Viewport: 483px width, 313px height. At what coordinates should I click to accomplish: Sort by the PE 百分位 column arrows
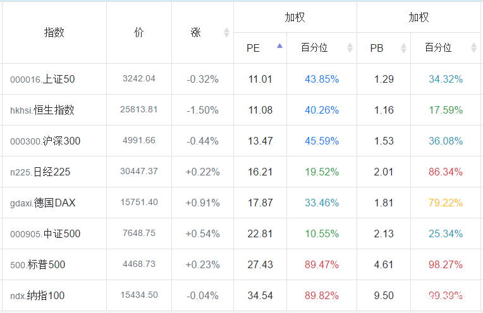[x=350, y=48]
